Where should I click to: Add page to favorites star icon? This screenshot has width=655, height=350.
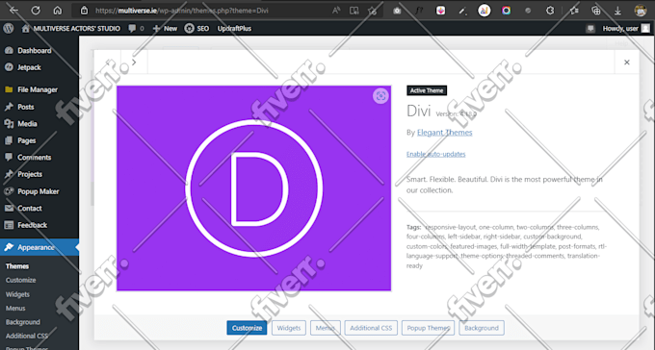[372, 11]
